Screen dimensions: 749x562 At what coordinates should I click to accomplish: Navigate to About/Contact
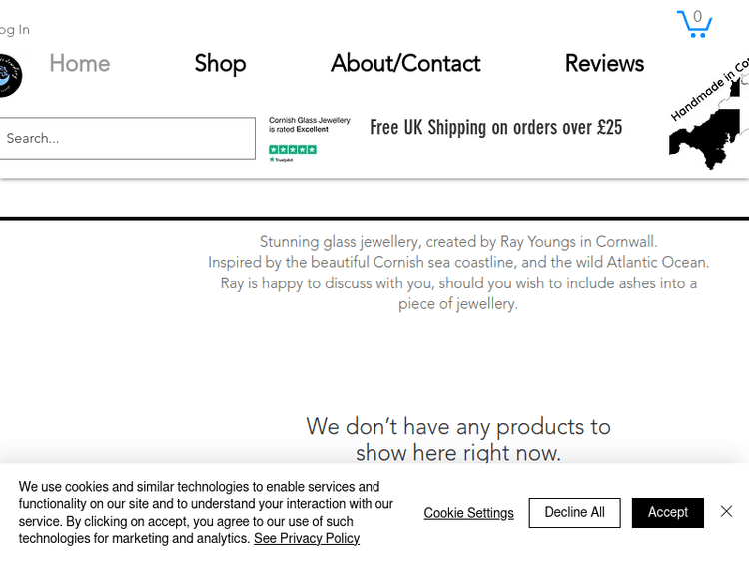[x=405, y=64]
